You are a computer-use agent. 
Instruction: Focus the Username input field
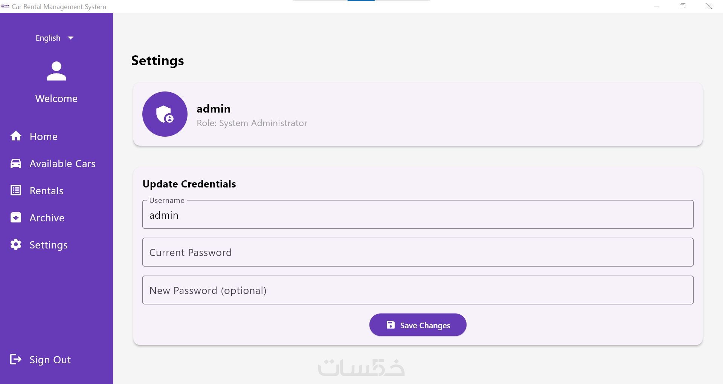click(418, 215)
